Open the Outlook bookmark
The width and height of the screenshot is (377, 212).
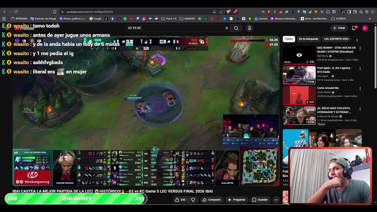tap(261, 19)
